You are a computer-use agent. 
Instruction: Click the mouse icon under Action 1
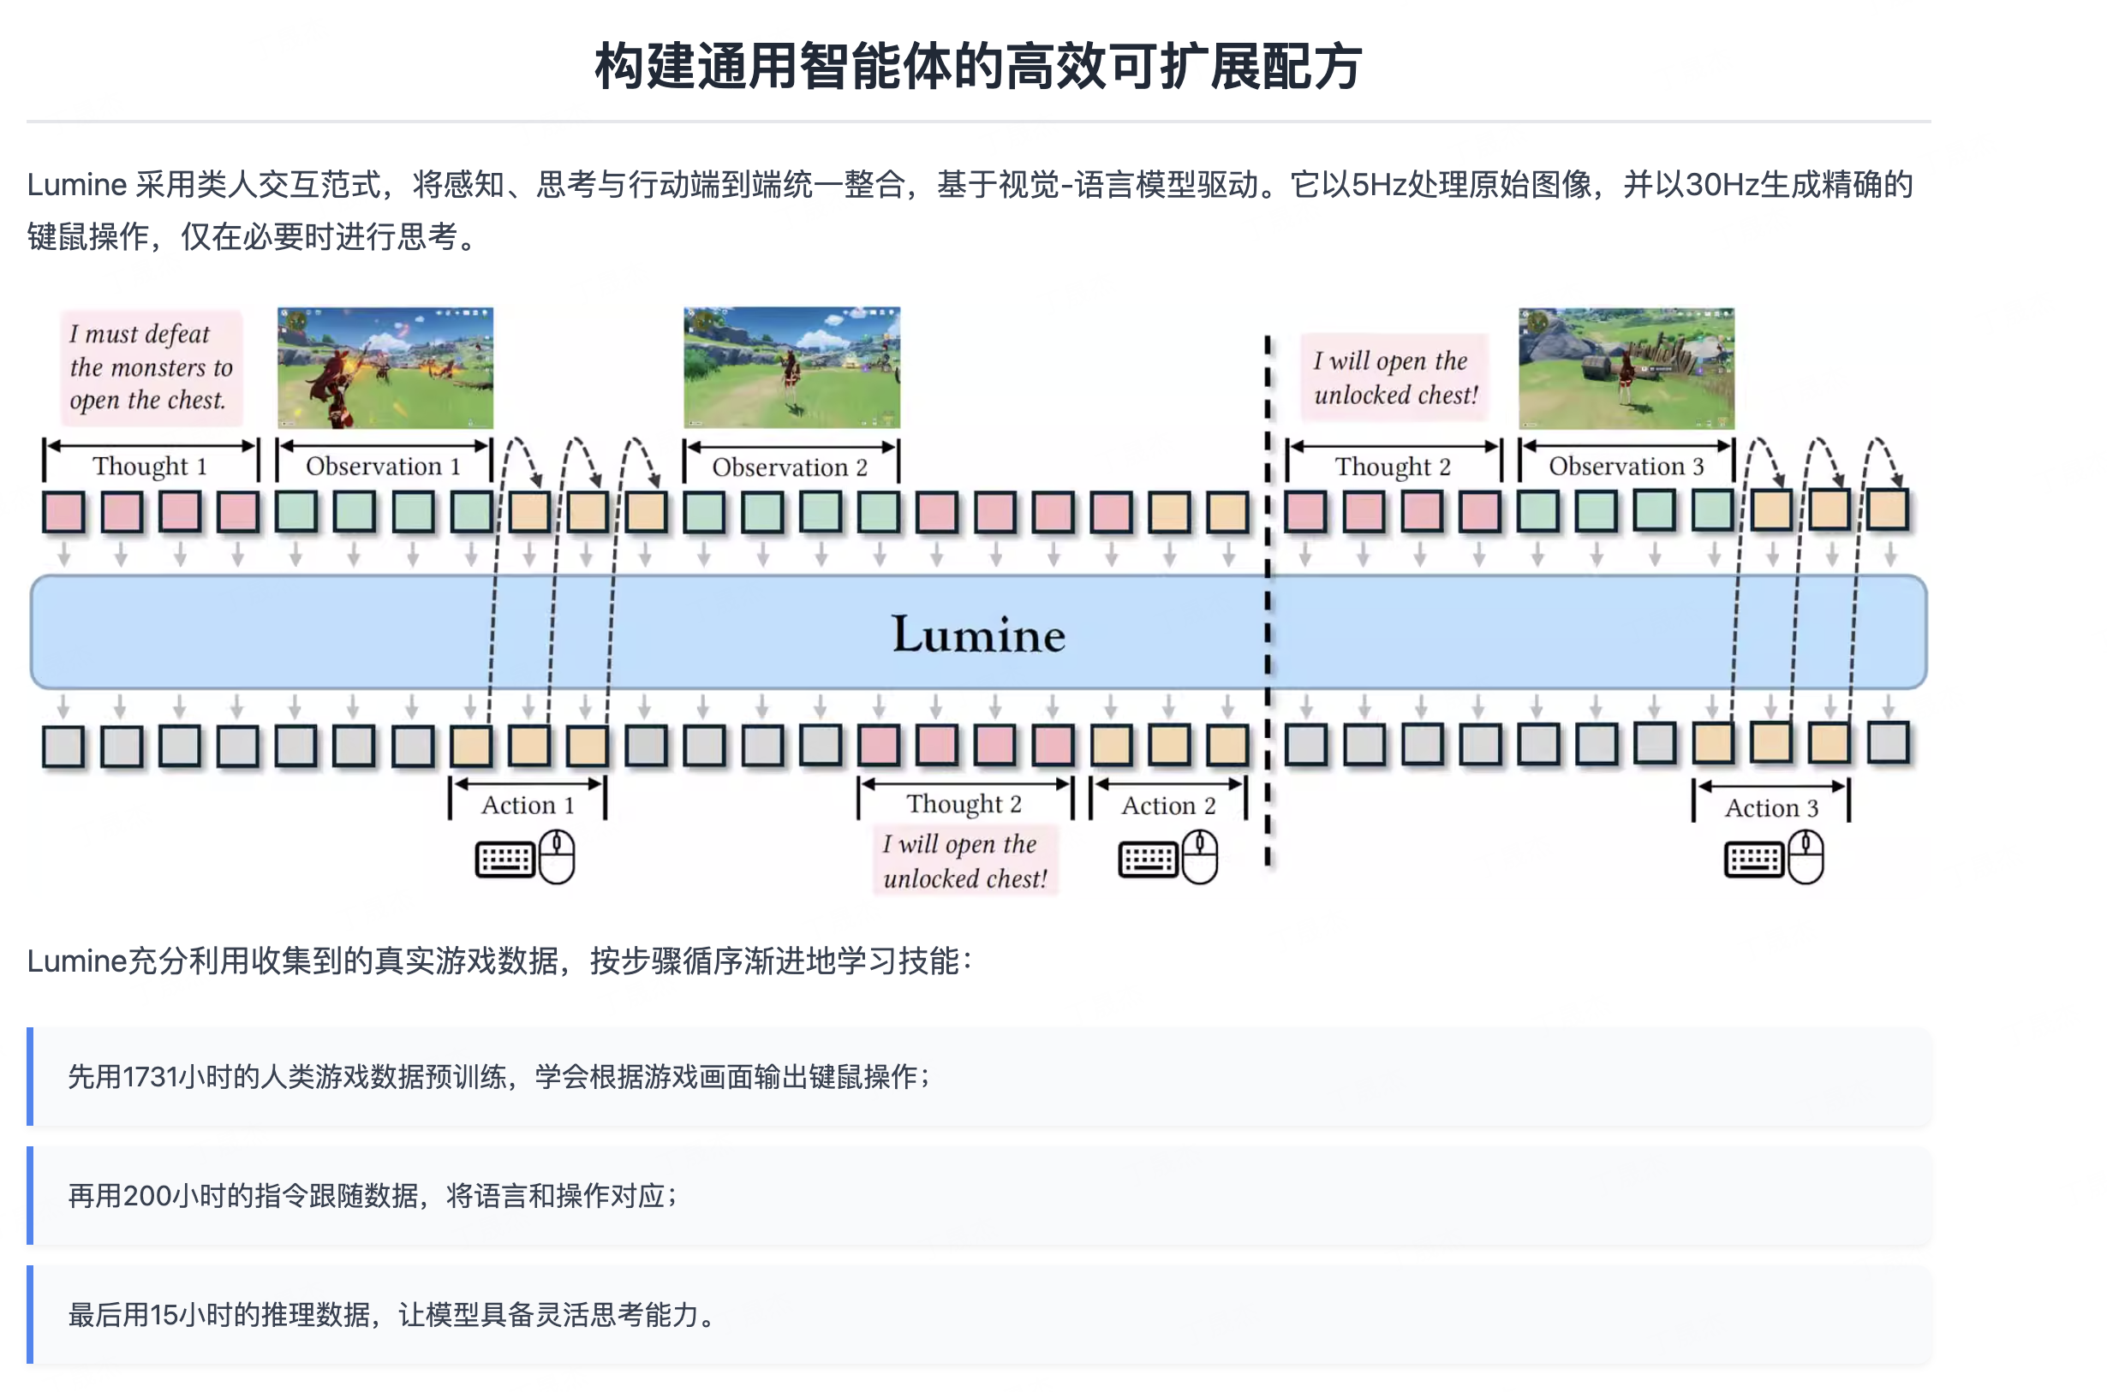pos(558,857)
